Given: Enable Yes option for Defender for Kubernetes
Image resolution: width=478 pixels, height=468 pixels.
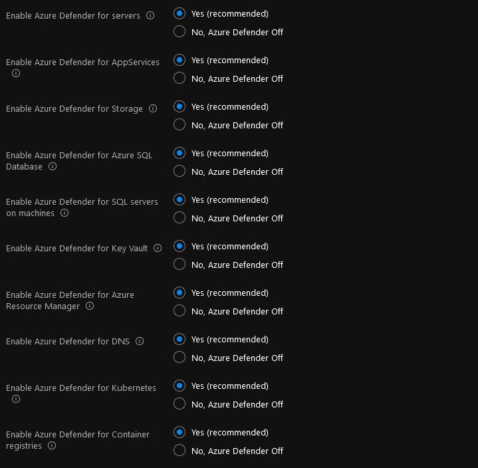Looking at the screenshot, I should point(179,386).
